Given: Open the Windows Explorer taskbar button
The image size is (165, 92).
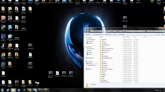Looking at the screenshot, I should 13,90.
